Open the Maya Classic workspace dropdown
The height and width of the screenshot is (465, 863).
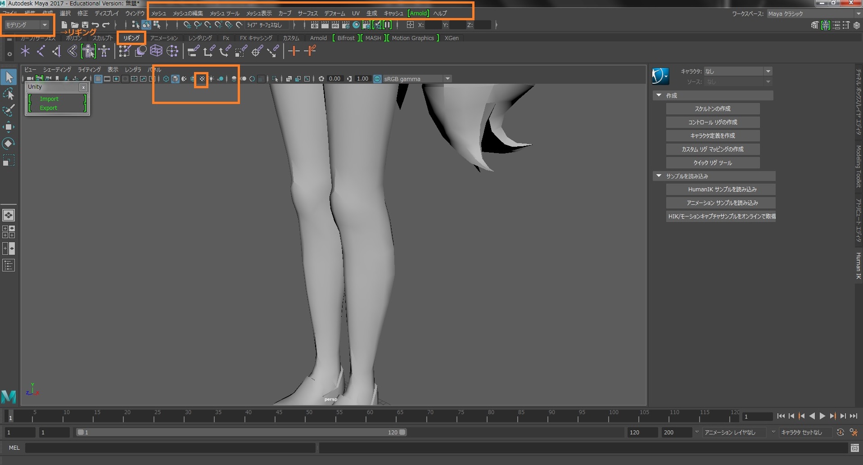coord(814,14)
